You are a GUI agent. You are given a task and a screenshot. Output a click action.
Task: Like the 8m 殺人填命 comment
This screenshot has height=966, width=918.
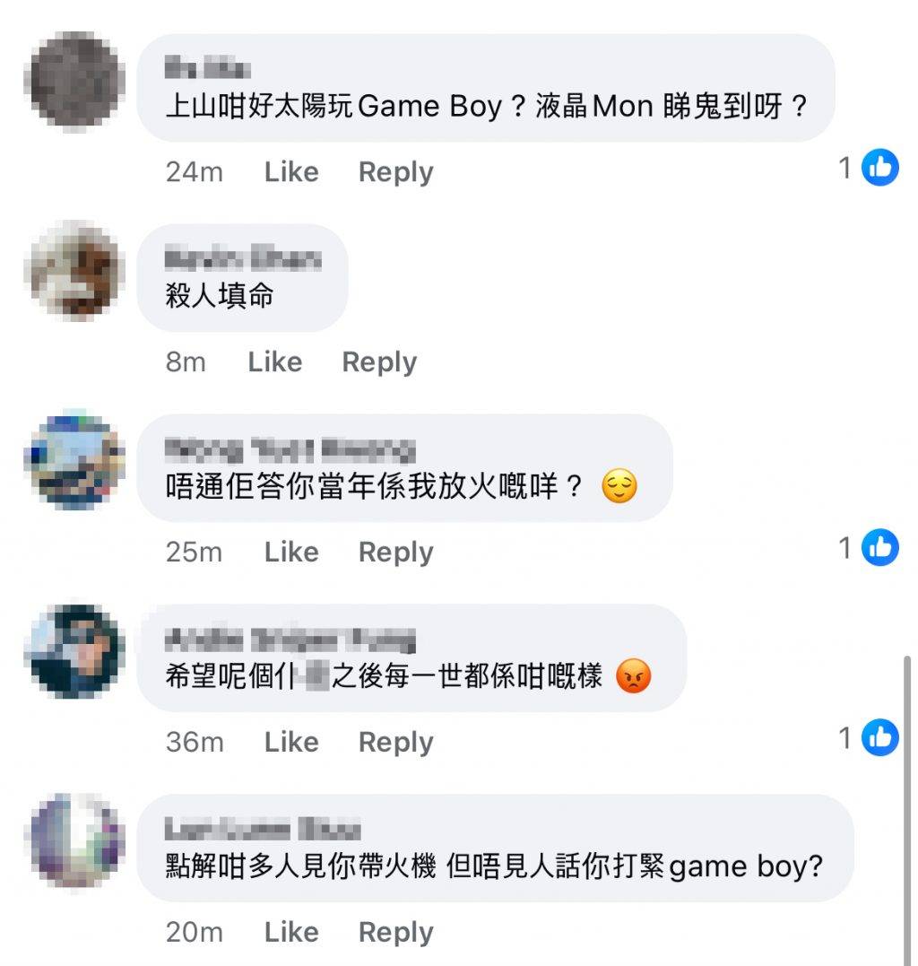tap(274, 361)
